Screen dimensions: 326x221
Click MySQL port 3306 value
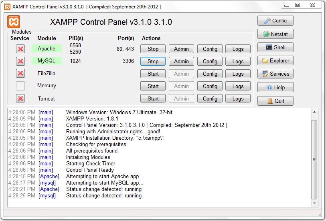128,61
